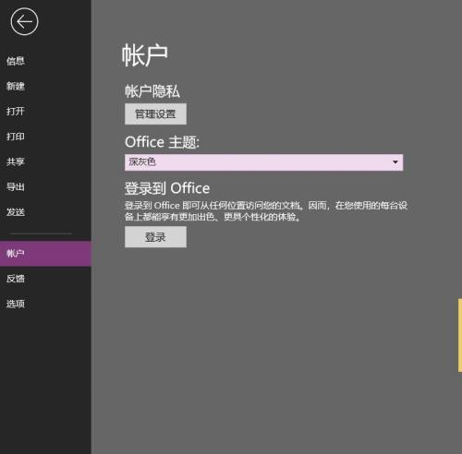This screenshot has width=462, height=454.
Task: Click the Office 主题 label
Action: [163, 142]
